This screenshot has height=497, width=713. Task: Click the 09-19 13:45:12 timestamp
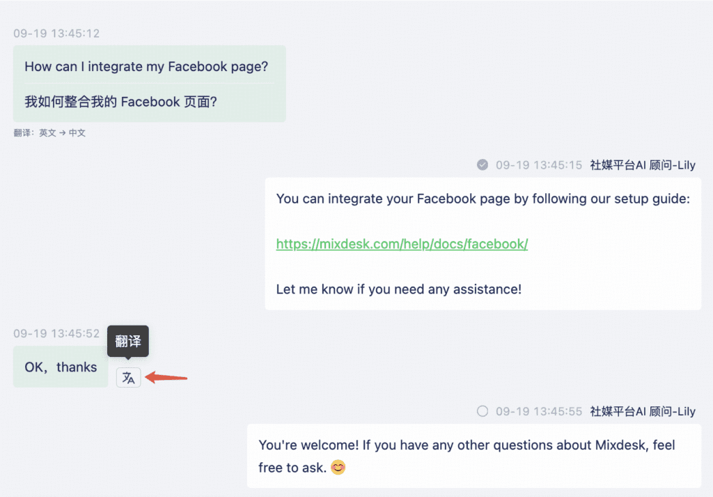56,33
